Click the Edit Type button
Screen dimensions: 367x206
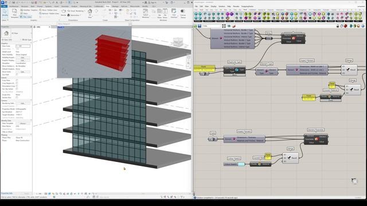pos(27,39)
